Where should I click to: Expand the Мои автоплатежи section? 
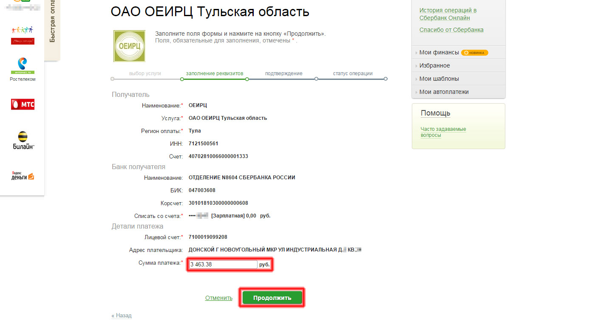444,92
